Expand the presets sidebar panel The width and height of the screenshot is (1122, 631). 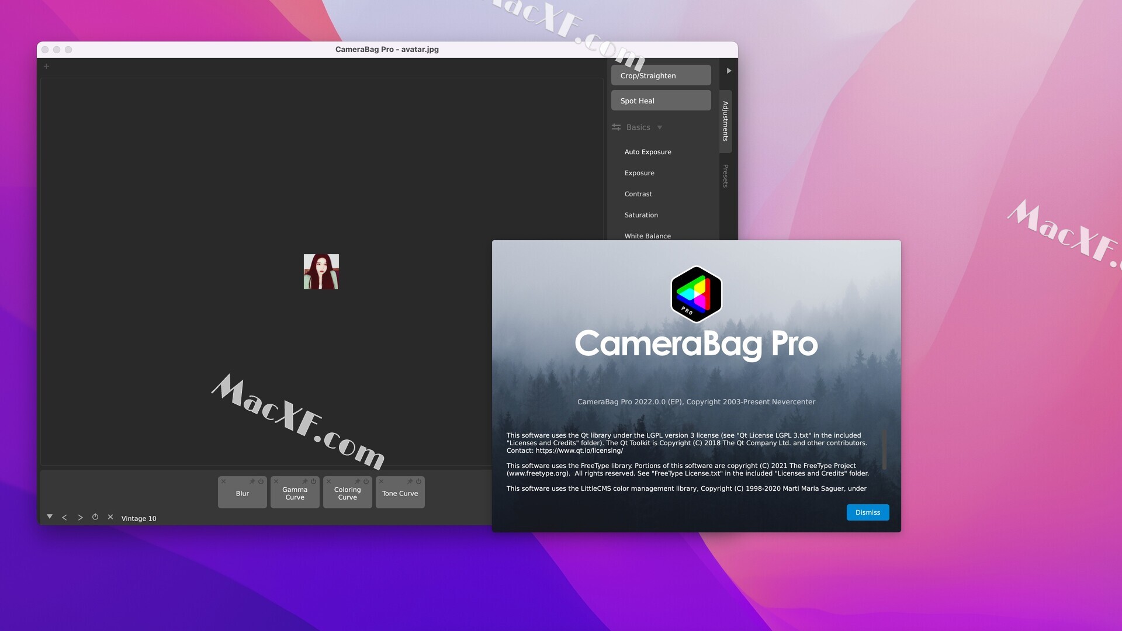click(x=725, y=176)
